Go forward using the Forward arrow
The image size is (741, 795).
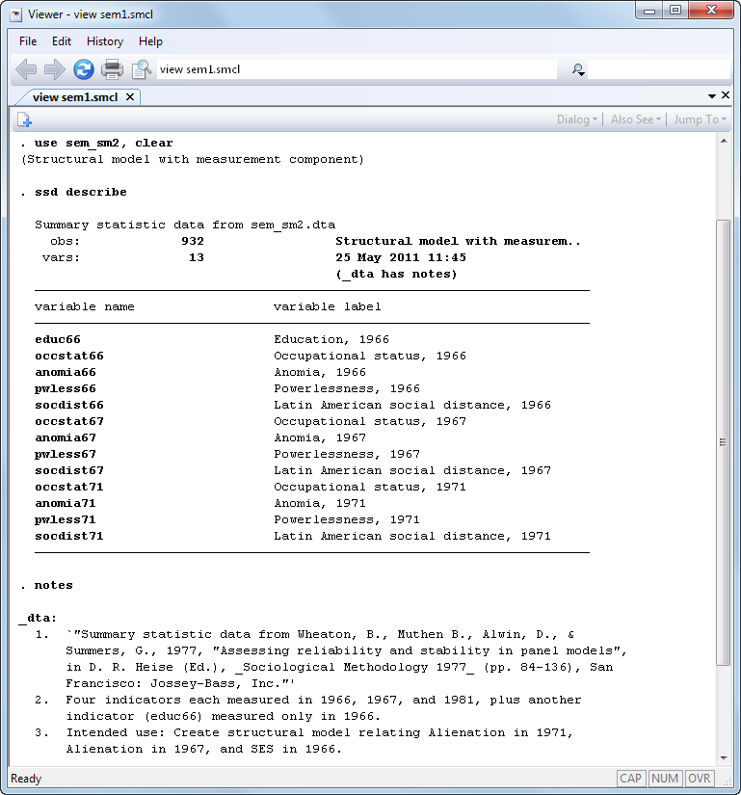[54, 69]
